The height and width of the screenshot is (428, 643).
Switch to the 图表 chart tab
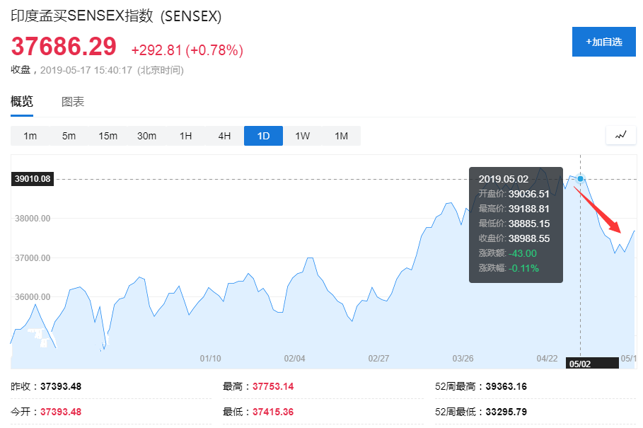click(73, 102)
